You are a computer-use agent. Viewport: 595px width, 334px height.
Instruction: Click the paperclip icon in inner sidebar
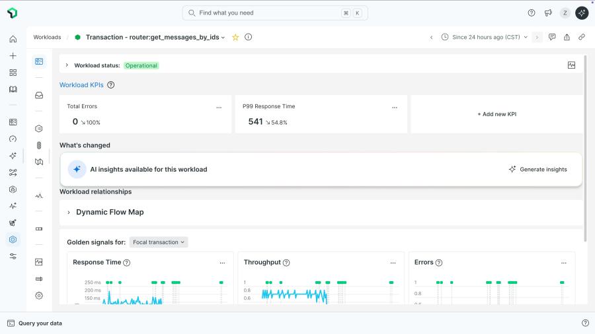click(x=39, y=145)
